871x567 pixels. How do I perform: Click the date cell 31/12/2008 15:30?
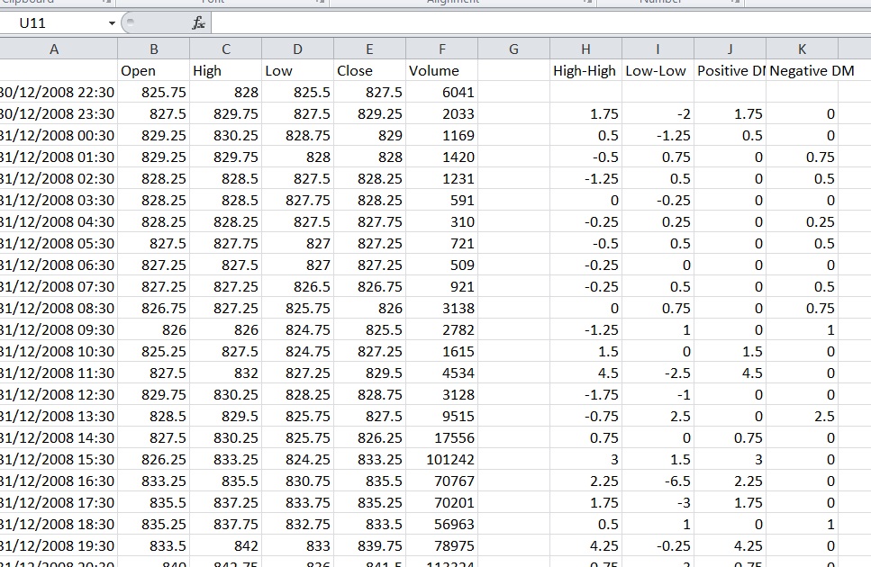pos(56,459)
